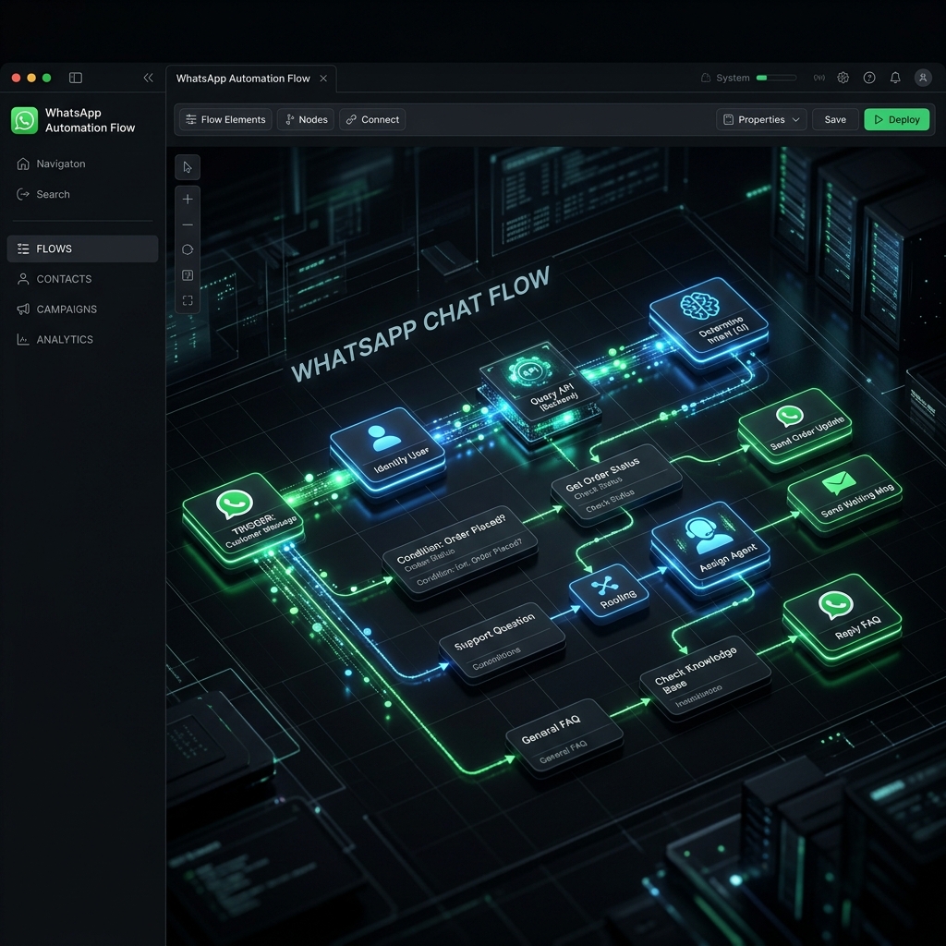946x946 pixels.
Task: Select the Support Question node
Action: tap(502, 642)
